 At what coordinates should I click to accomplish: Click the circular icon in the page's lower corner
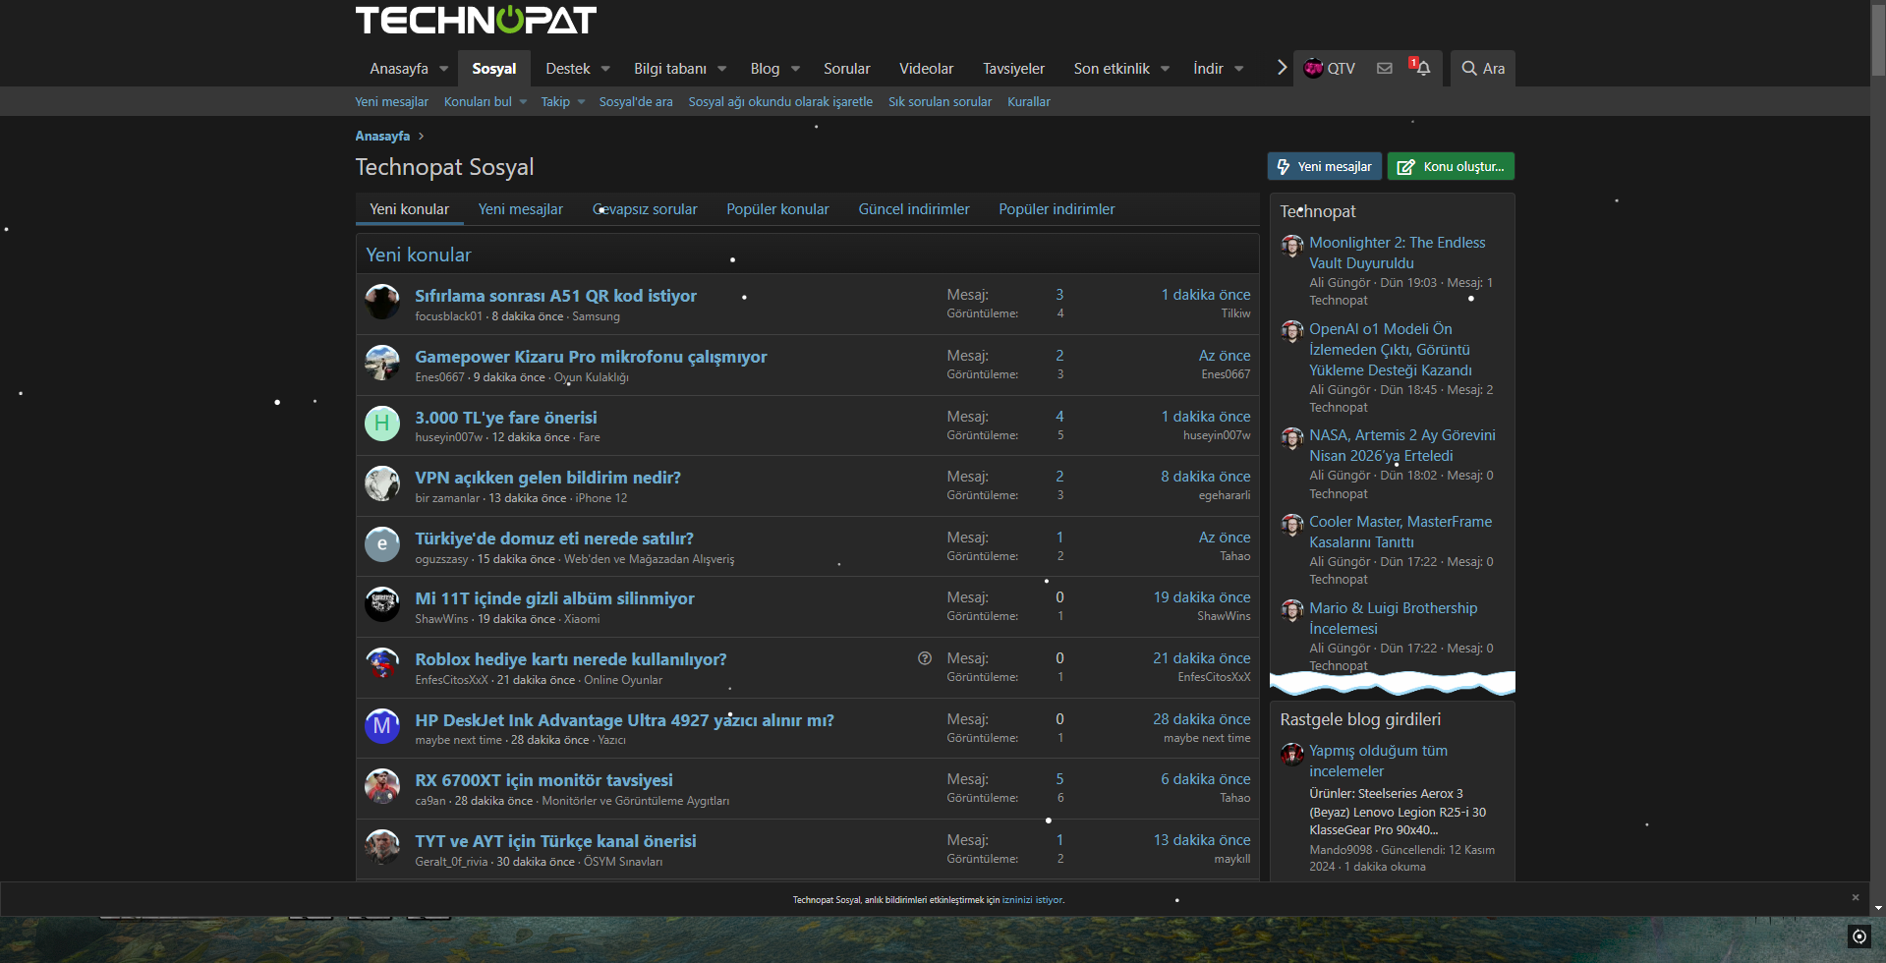(1858, 936)
